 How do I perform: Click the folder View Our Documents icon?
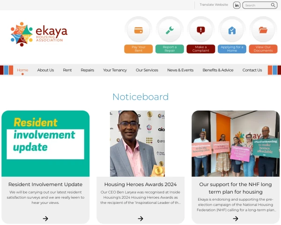click(263, 30)
